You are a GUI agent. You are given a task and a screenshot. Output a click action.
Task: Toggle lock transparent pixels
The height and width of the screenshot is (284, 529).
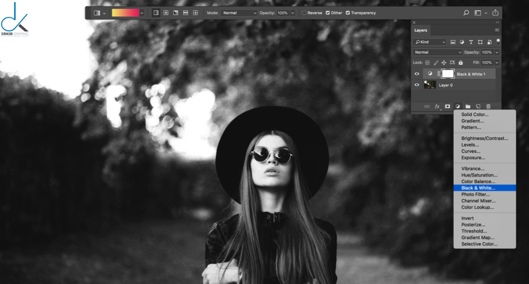coord(427,62)
